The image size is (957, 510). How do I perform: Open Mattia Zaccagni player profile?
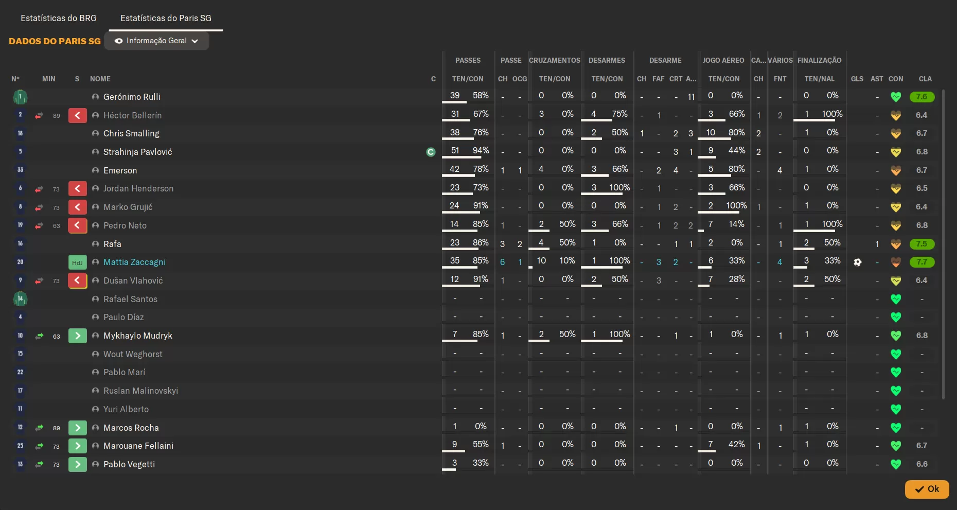pyautogui.click(x=134, y=262)
